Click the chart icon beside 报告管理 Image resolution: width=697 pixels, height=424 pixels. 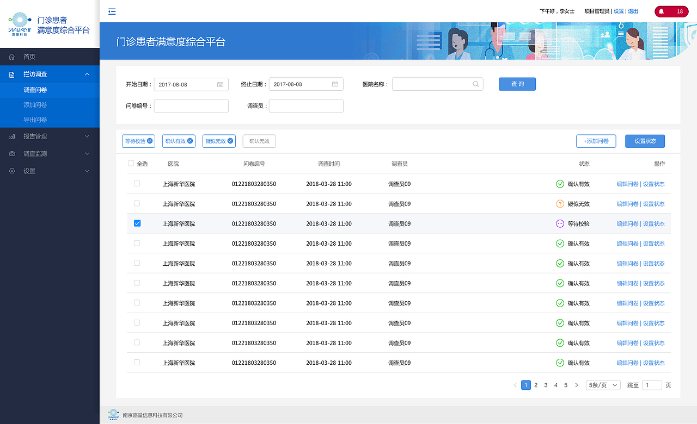12,136
